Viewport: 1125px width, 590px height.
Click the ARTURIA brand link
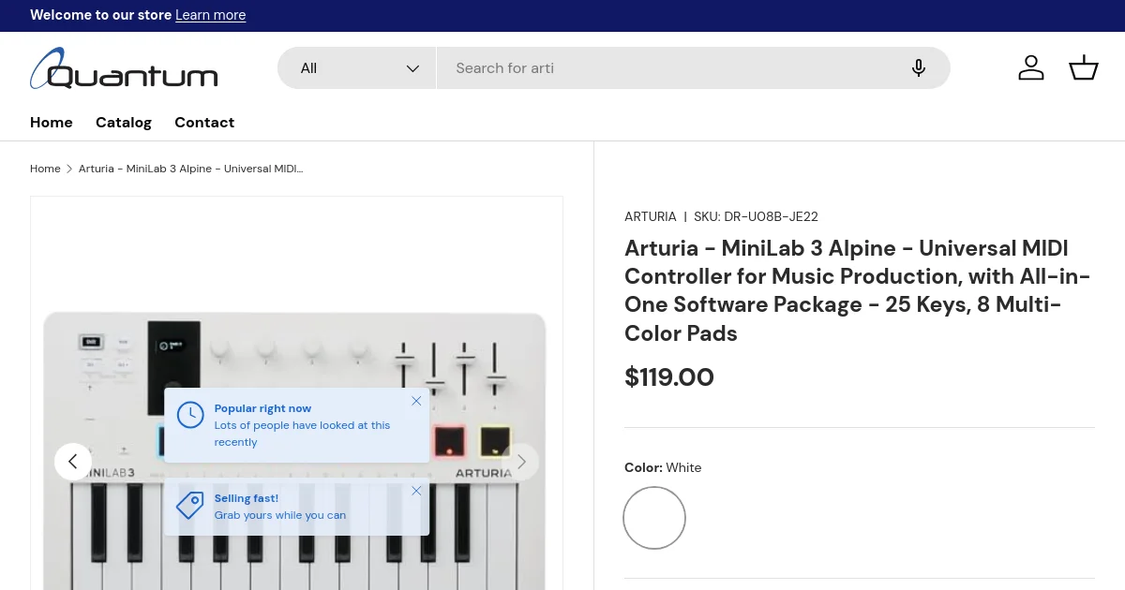coord(651,216)
